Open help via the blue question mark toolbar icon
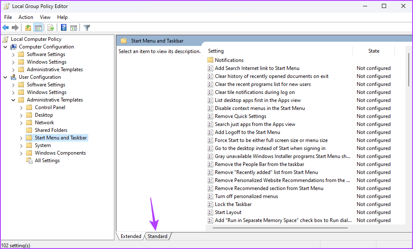The width and height of the screenshot is (413, 249). pos(64,27)
